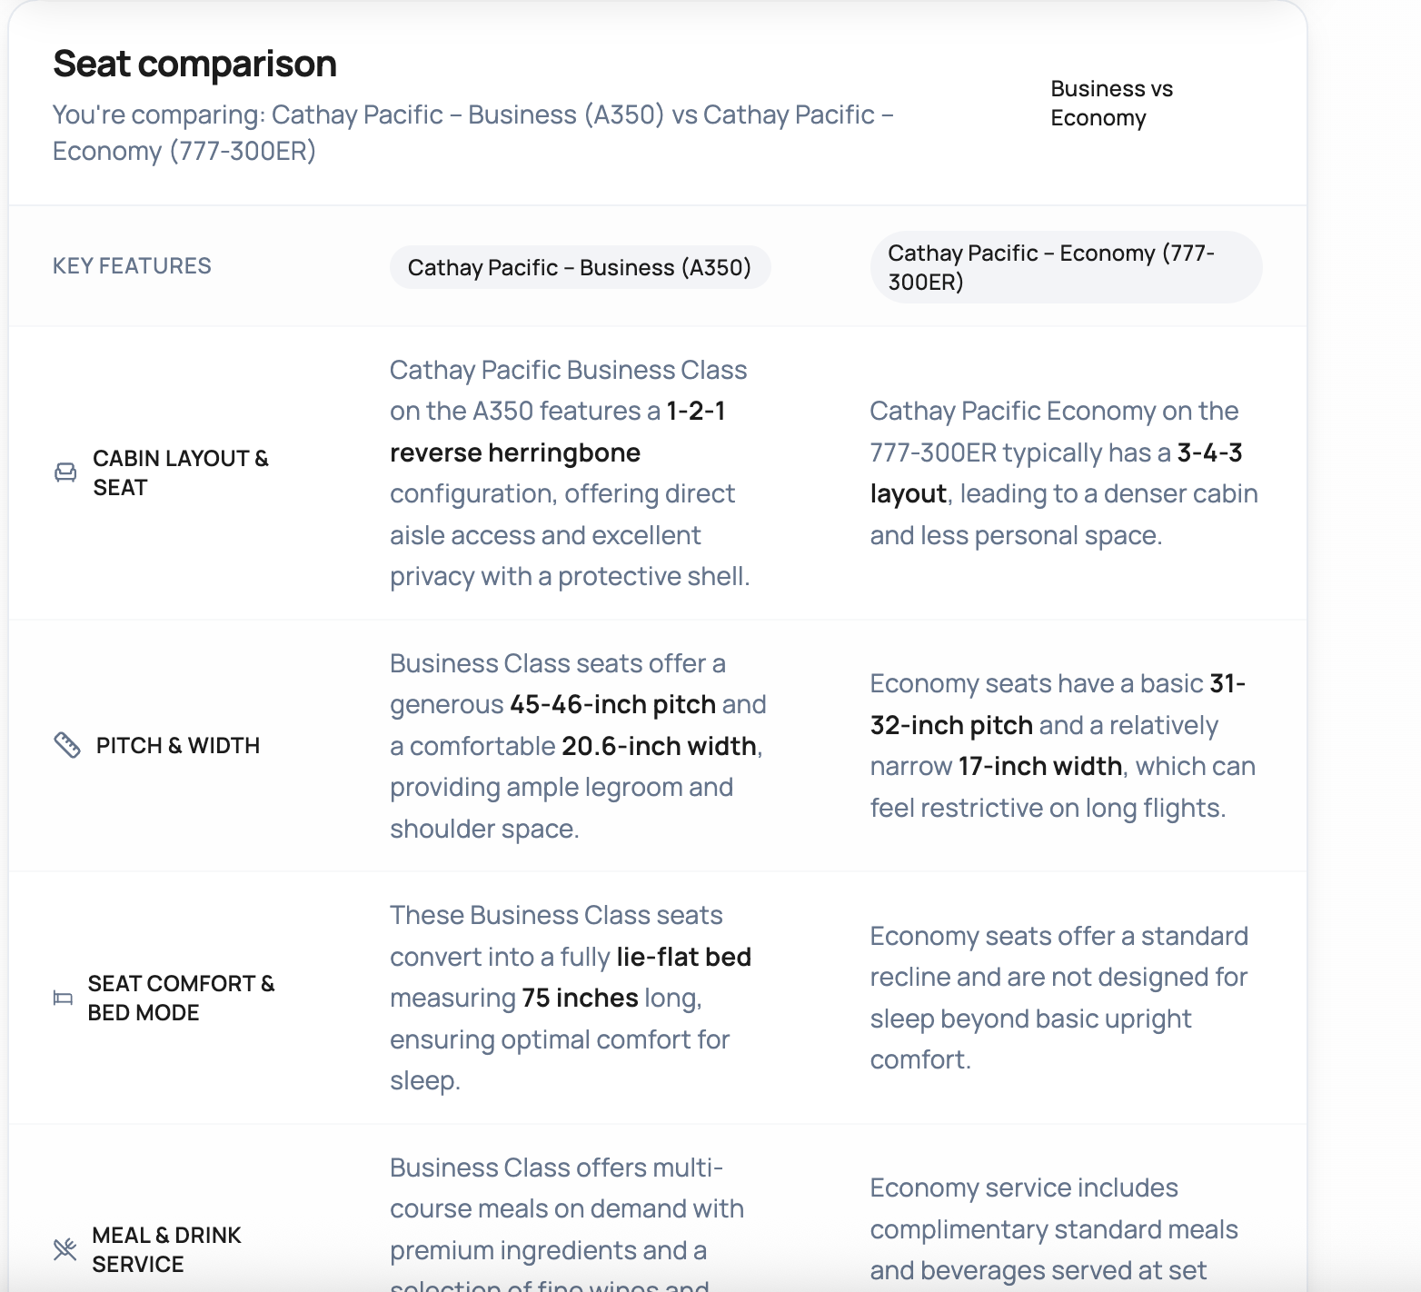Image resolution: width=1421 pixels, height=1292 pixels.
Task: Click the KEY FEATURES column header
Action: click(132, 265)
